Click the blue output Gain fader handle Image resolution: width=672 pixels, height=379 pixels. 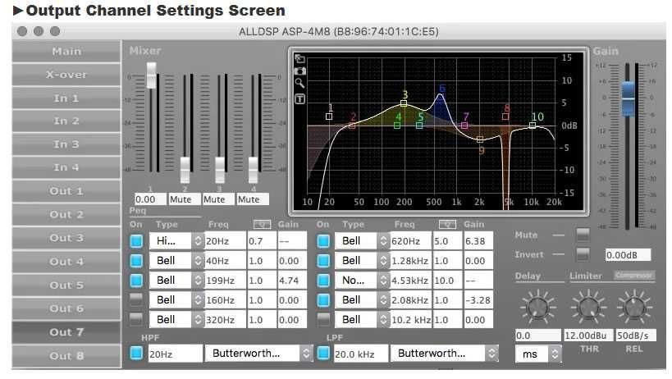click(x=629, y=98)
